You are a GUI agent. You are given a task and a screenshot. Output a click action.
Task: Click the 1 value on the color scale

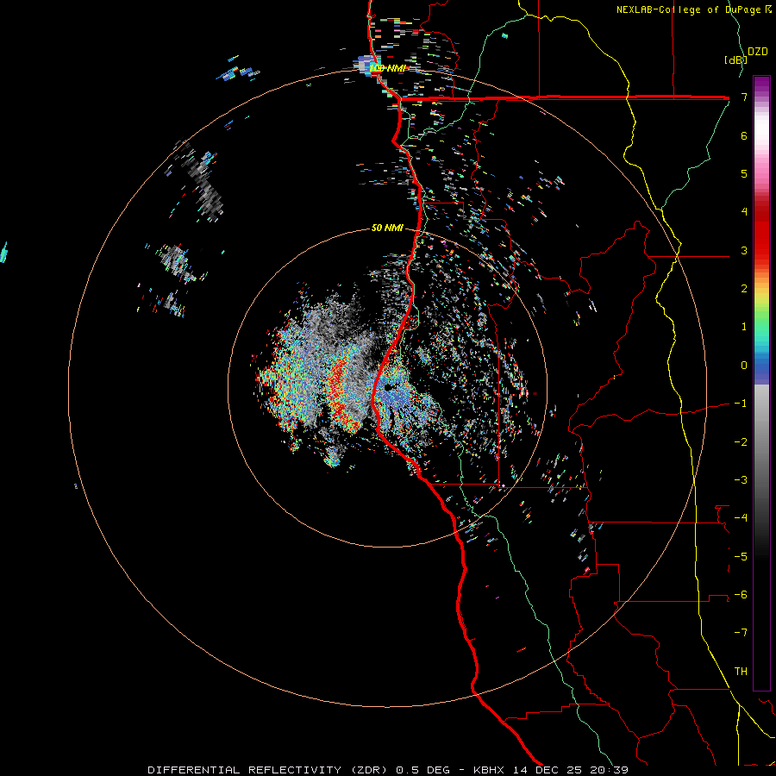[744, 327]
